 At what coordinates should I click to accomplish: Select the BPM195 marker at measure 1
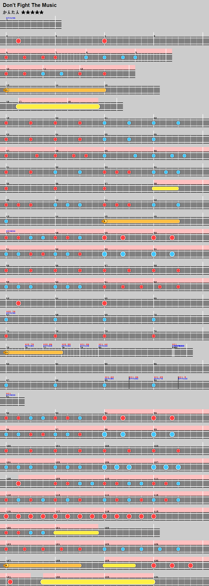[x=11, y=18]
